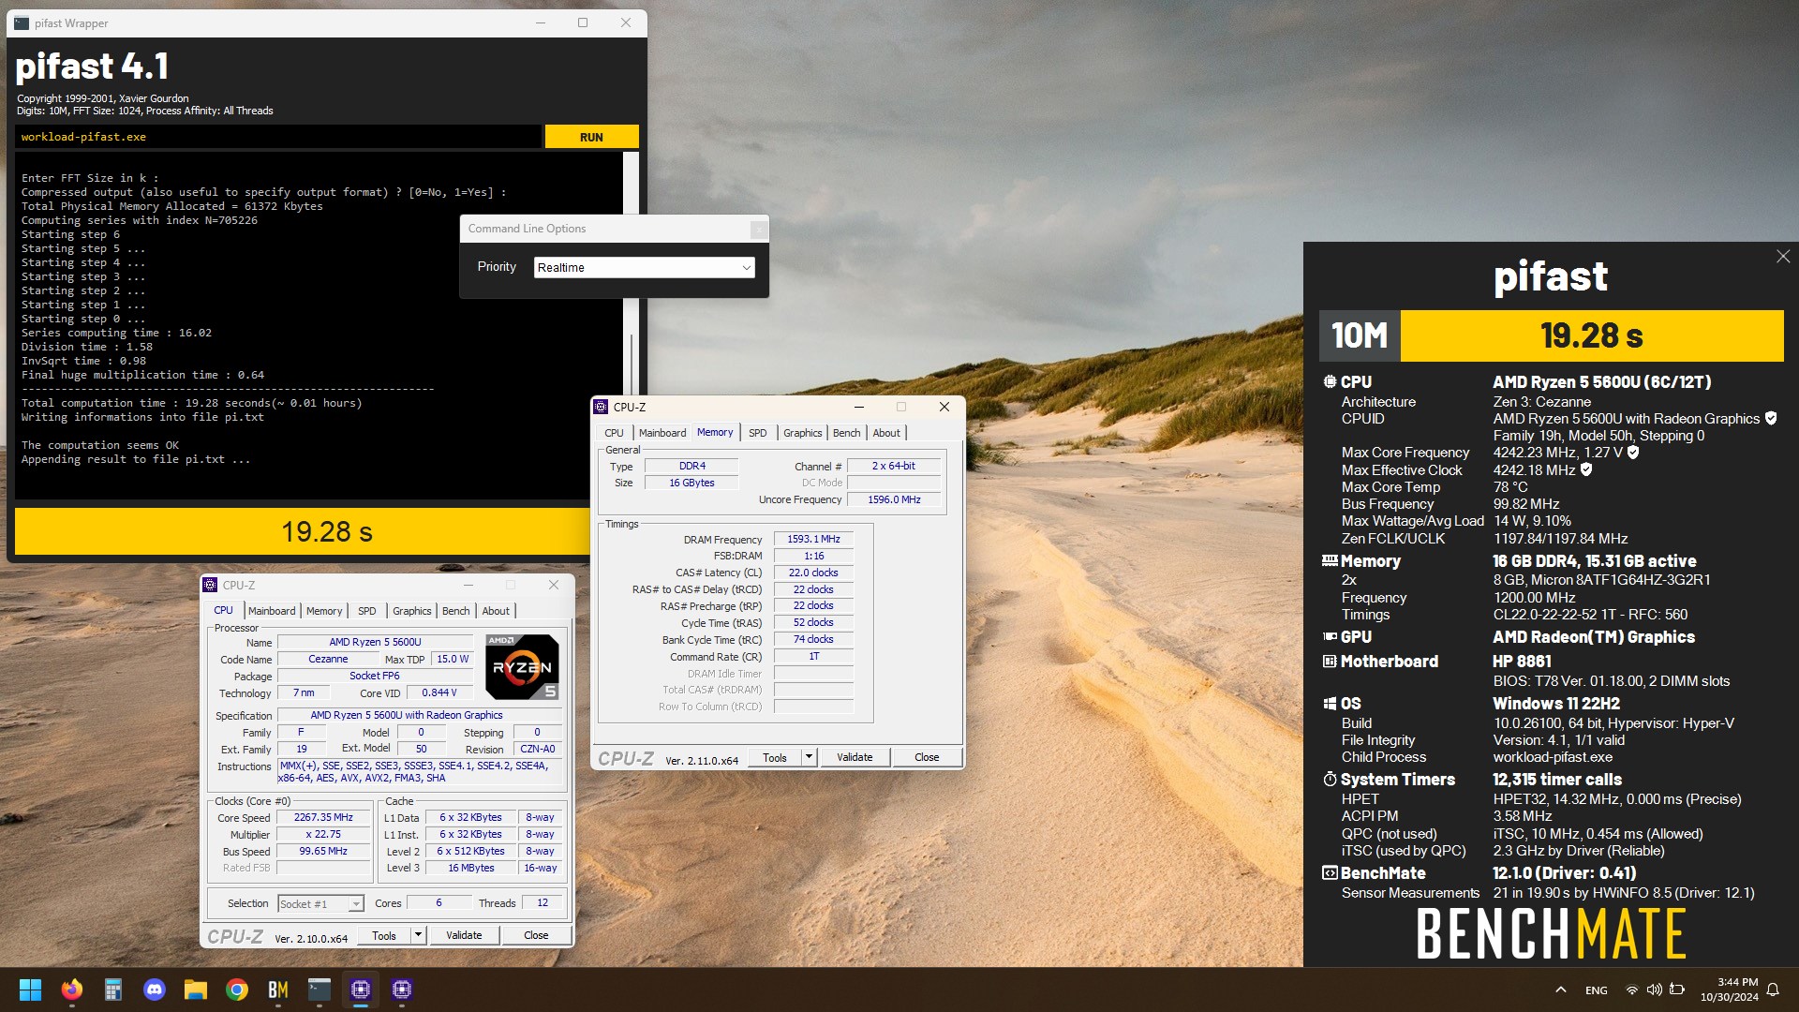Viewport: 1799px width, 1012px height.
Task: Click the Motherboard section icon
Action: coord(1330,661)
